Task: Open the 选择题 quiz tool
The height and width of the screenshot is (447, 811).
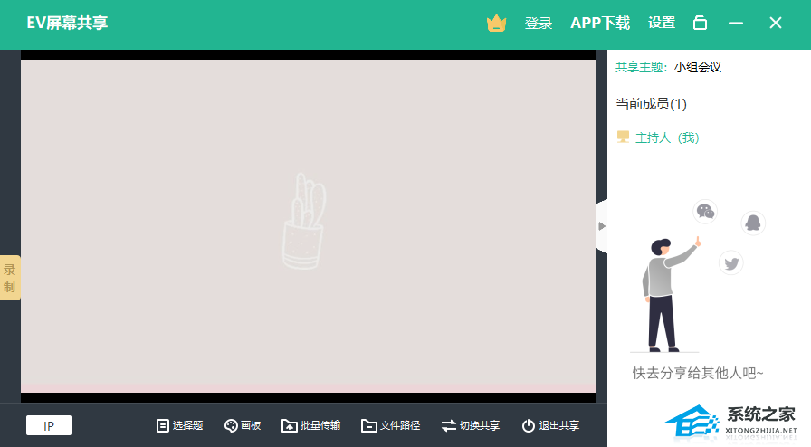Action: tap(179, 426)
